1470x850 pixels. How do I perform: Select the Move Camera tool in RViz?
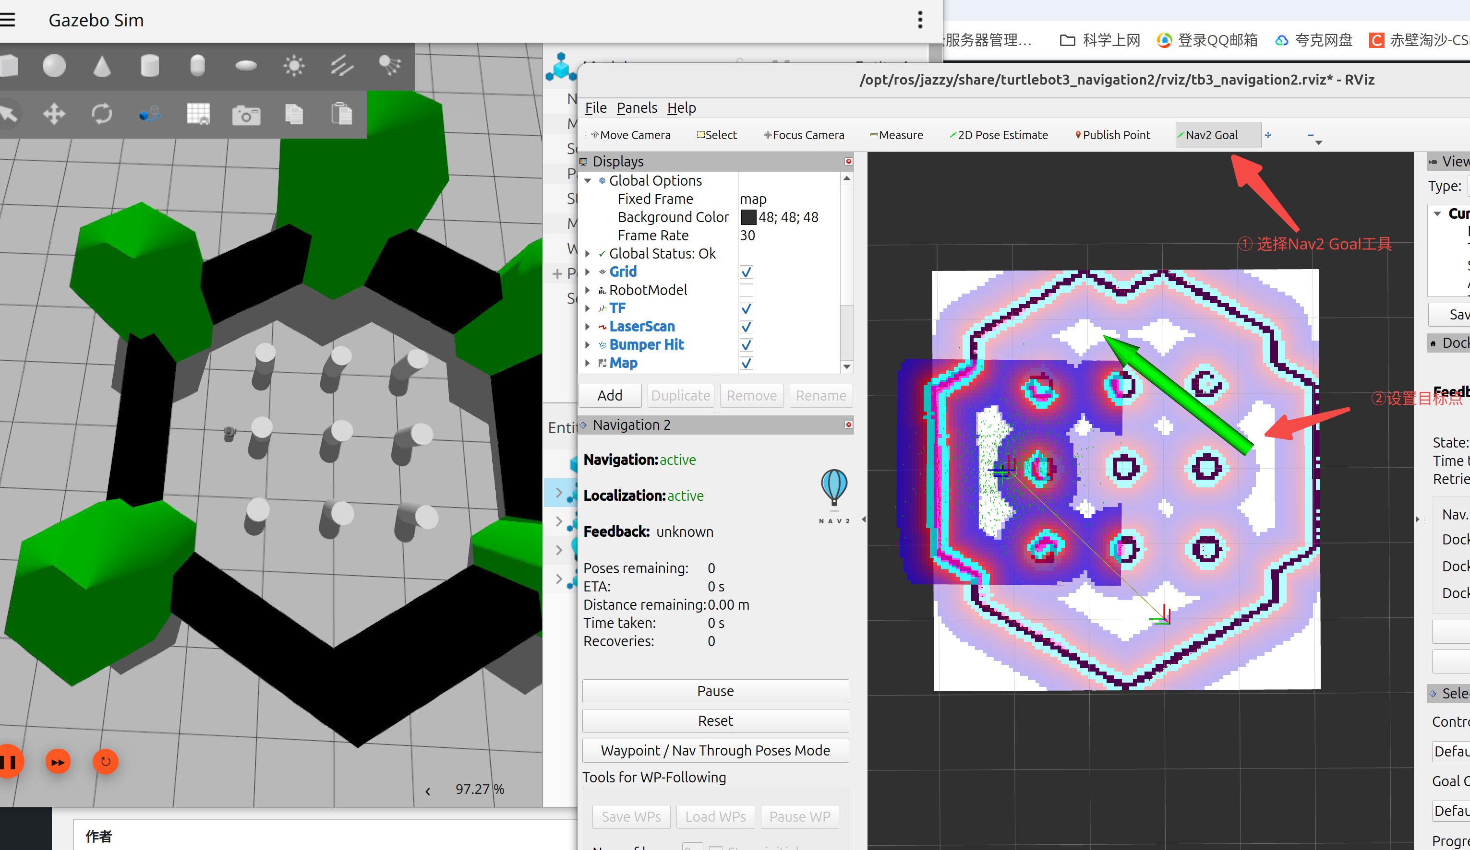[x=631, y=135]
